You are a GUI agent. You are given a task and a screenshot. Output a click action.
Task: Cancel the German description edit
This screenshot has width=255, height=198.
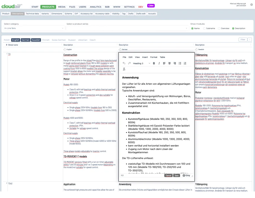[x=168, y=176]
